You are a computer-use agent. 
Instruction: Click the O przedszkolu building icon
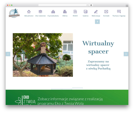(x=53, y=11)
